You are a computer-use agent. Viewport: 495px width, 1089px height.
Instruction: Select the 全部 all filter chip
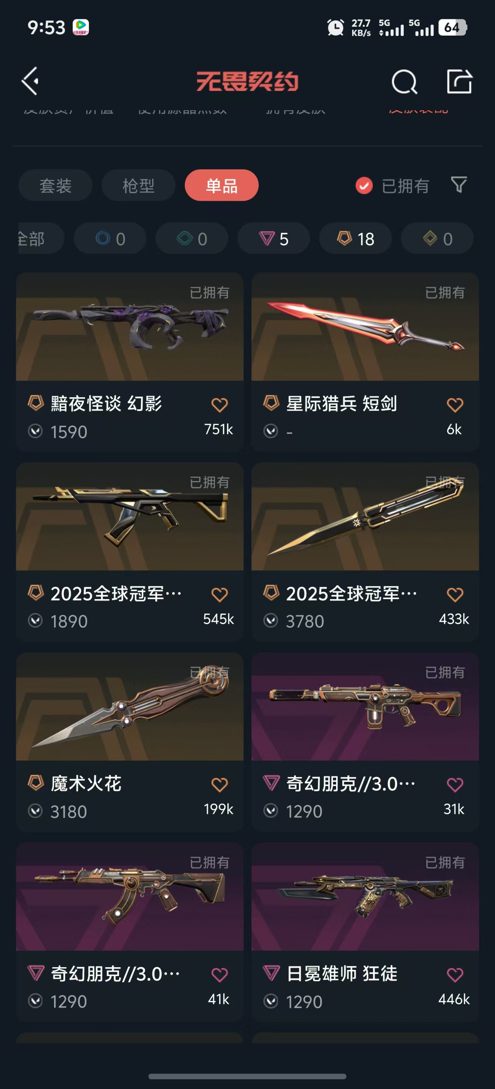tap(41, 239)
